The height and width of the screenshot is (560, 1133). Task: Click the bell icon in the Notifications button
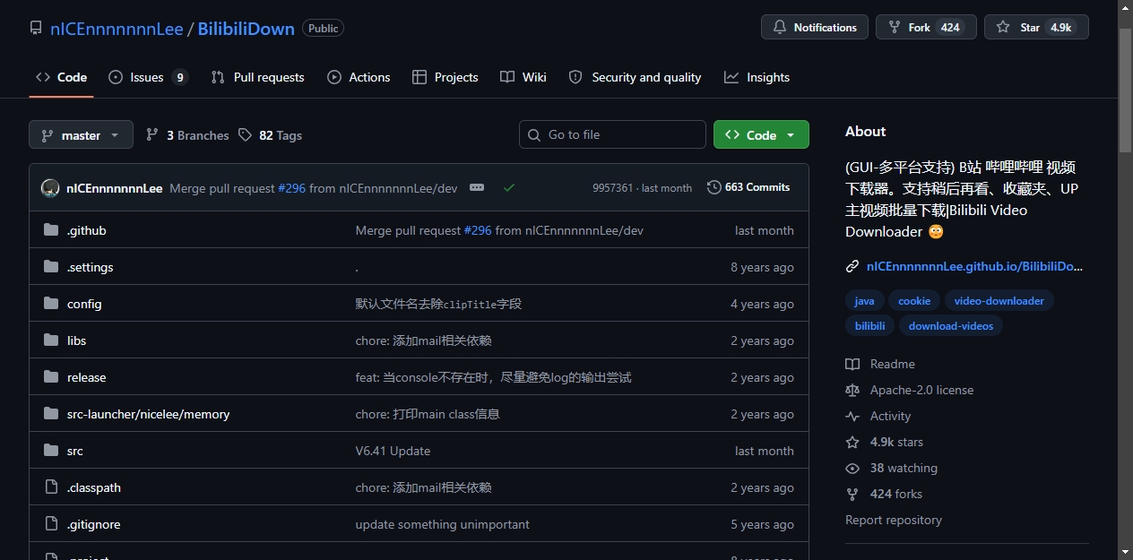coord(779,28)
